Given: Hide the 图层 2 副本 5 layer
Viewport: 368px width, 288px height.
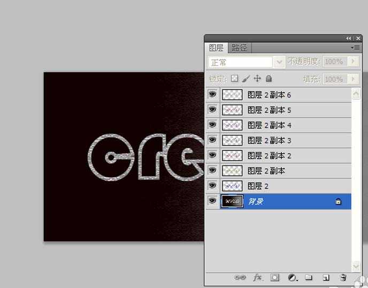Looking at the screenshot, I should (212, 109).
